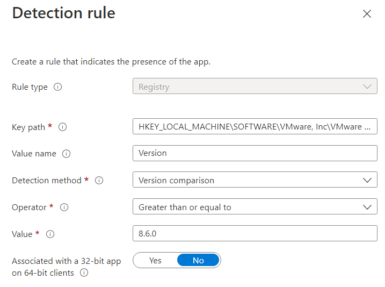
Task: Click the Value name field showing Version
Action: (x=255, y=153)
